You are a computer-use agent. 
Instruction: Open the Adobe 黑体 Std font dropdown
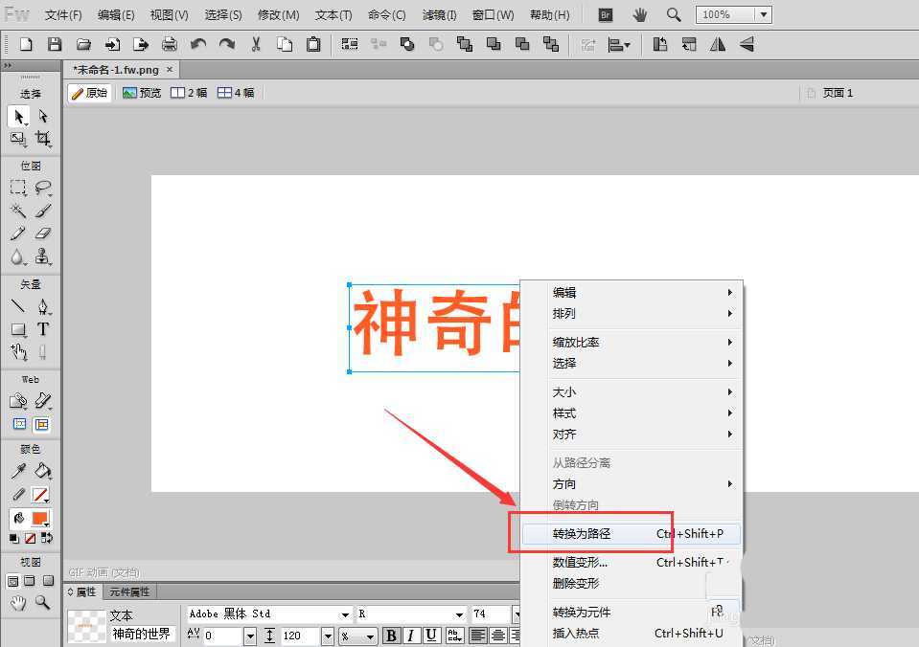pyautogui.click(x=343, y=614)
